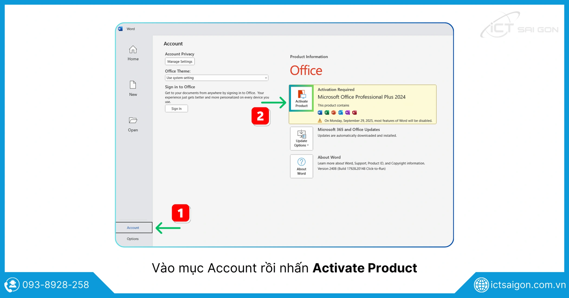Click the 'Account Privacy' label
569x298 pixels.
[x=179, y=54]
